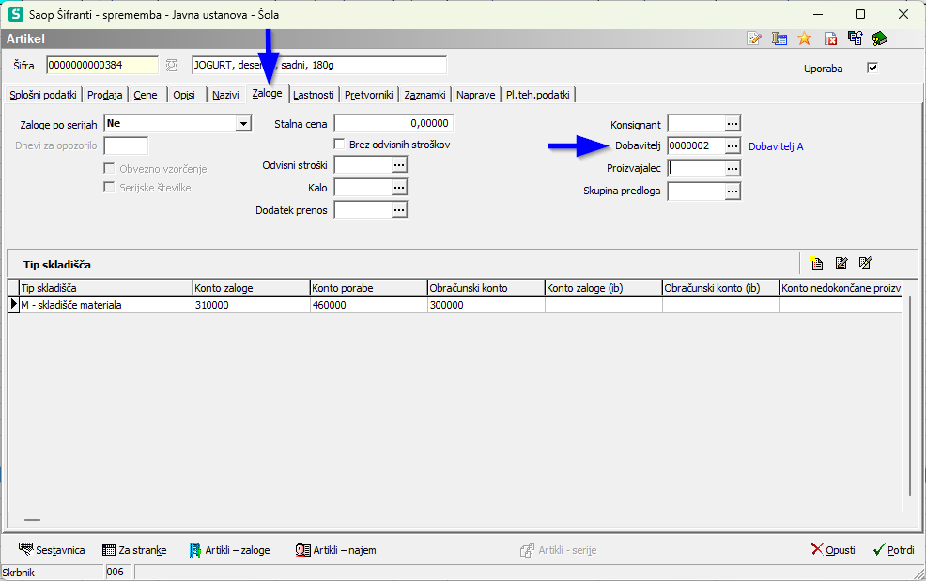Open the Konsignant lookup ellipsis button
Image resolution: width=926 pixels, height=581 pixels.
tap(733, 123)
